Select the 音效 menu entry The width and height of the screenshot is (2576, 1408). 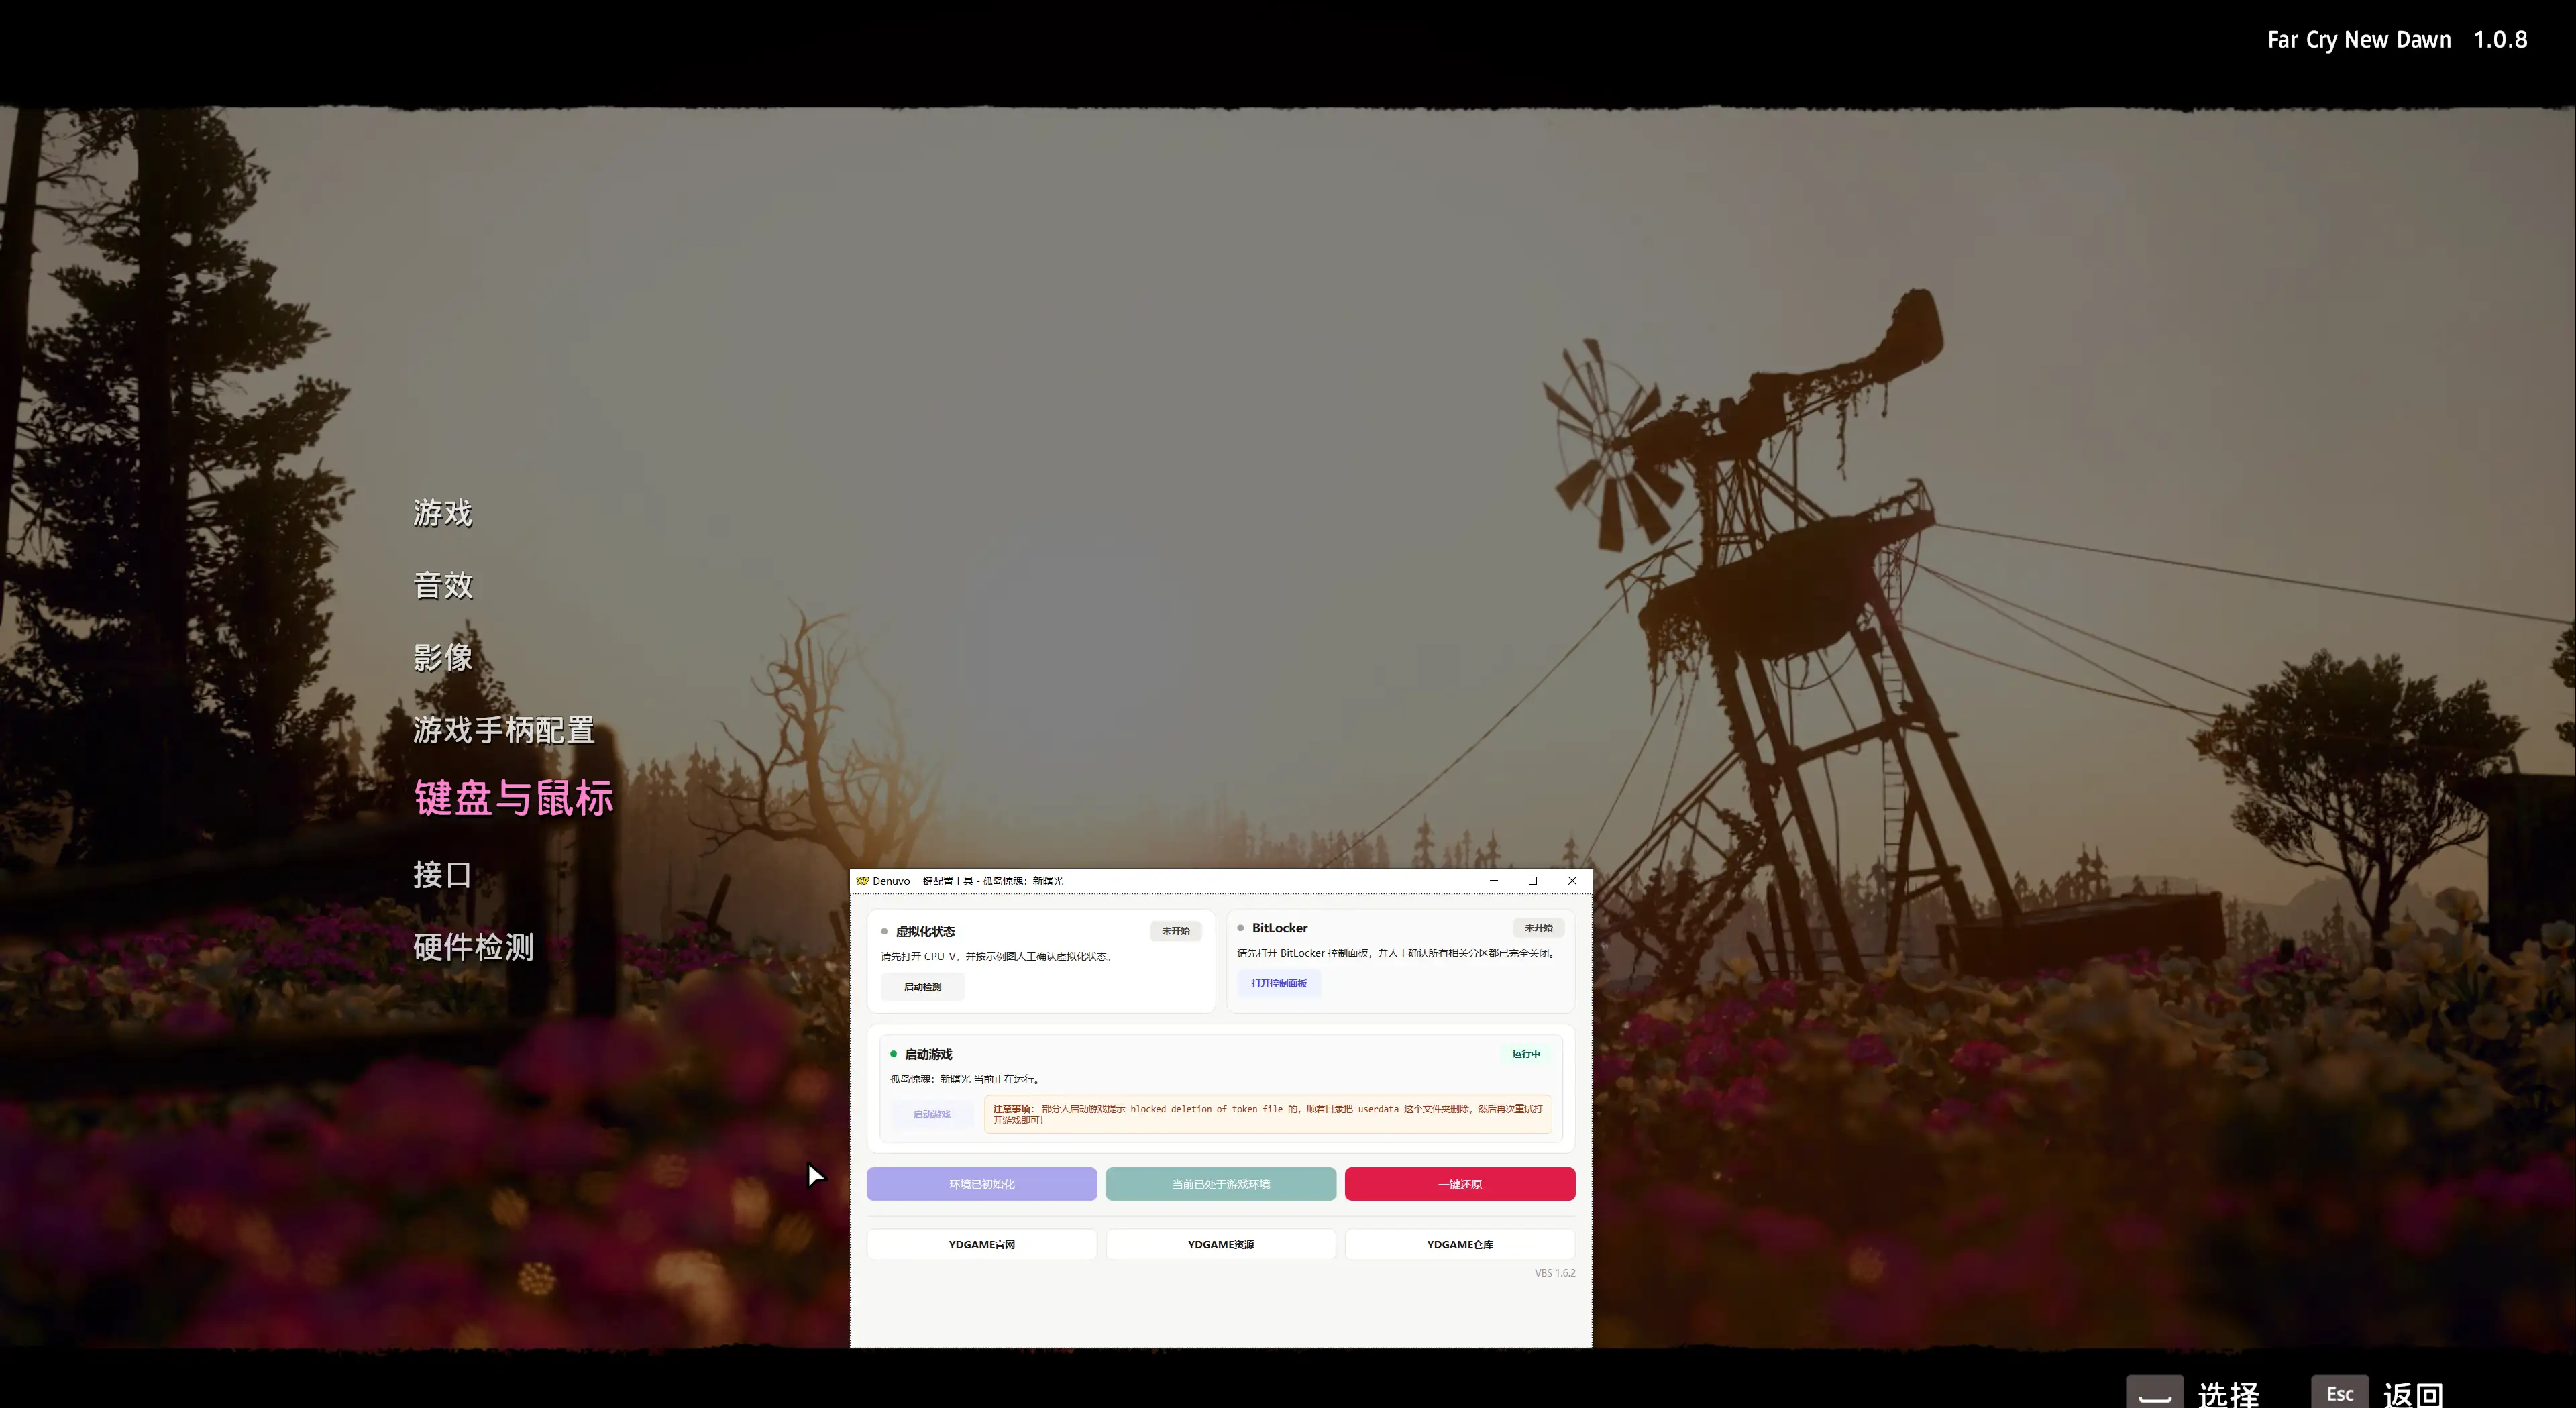coord(443,585)
